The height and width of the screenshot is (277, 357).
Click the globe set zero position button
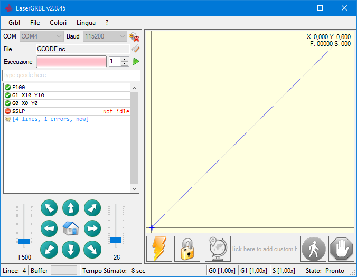coord(218,249)
